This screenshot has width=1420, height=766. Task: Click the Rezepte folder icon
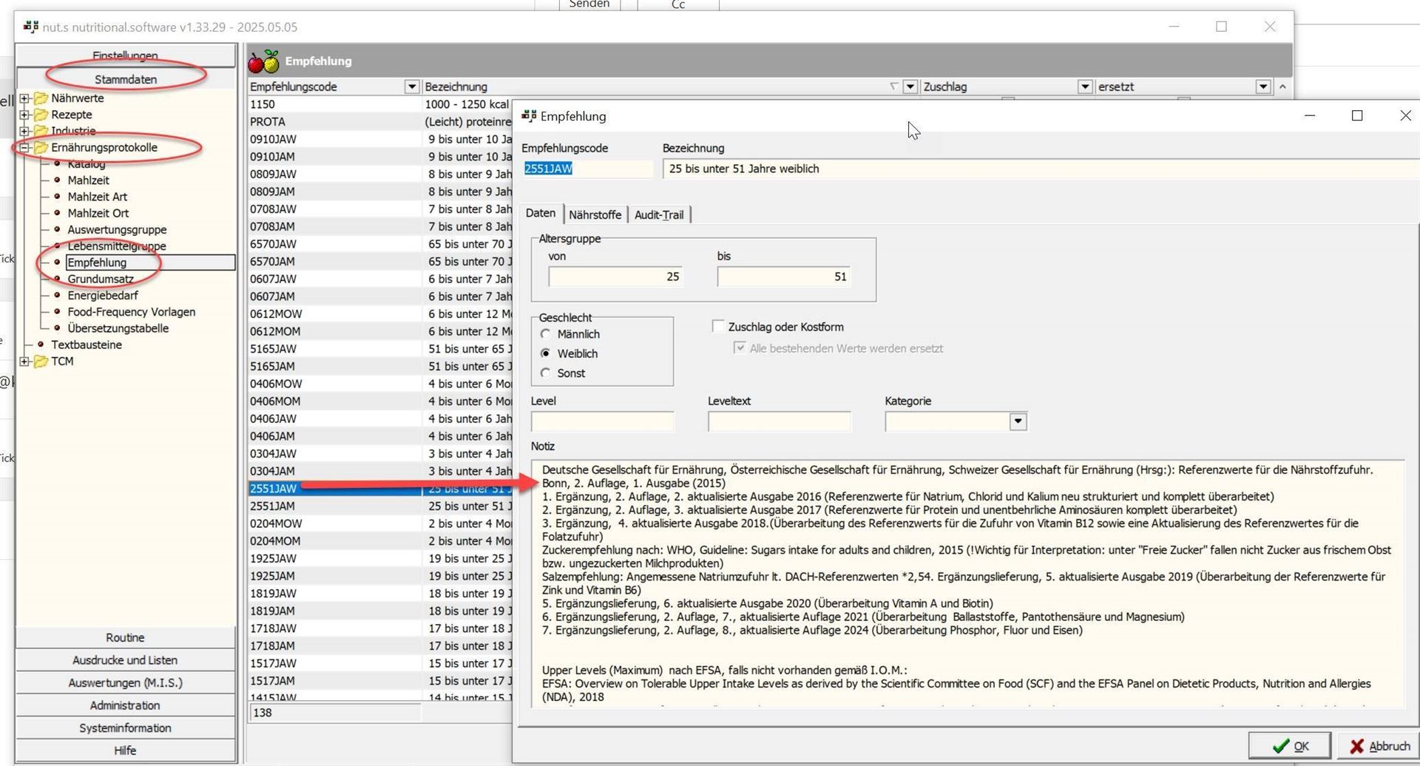tap(41, 115)
